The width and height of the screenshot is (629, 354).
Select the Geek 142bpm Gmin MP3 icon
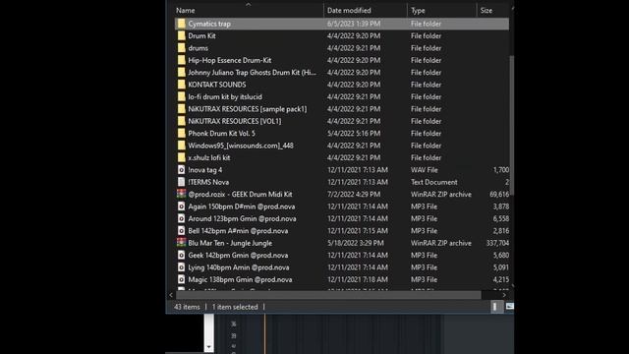click(x=181, y=255)
